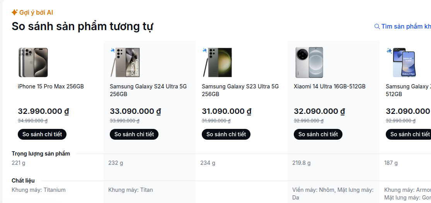Viewport: 431px width, 203px height.
Task: Open the Samsung Galaxy S24 Ultra product image
Action: (x=125, y=63)
